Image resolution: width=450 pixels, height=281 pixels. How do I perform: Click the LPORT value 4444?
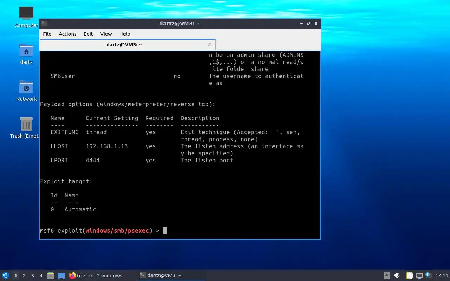pyautogui.click(x=93, y=160)
